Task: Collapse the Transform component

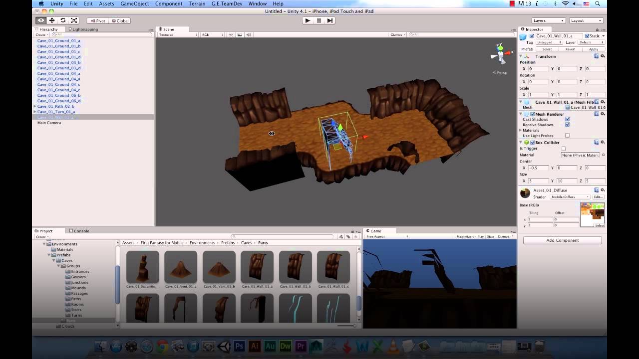Action: (x=521, y=56)
